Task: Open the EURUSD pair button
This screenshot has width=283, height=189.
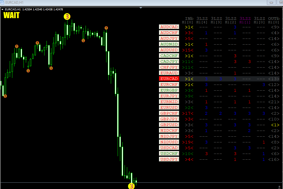Action: tap(169, 107)
